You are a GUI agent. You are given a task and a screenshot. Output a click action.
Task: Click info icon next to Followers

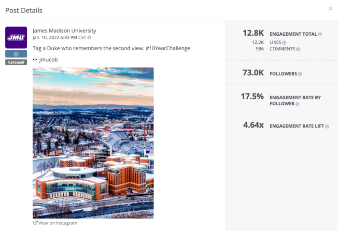coord(300,74)
